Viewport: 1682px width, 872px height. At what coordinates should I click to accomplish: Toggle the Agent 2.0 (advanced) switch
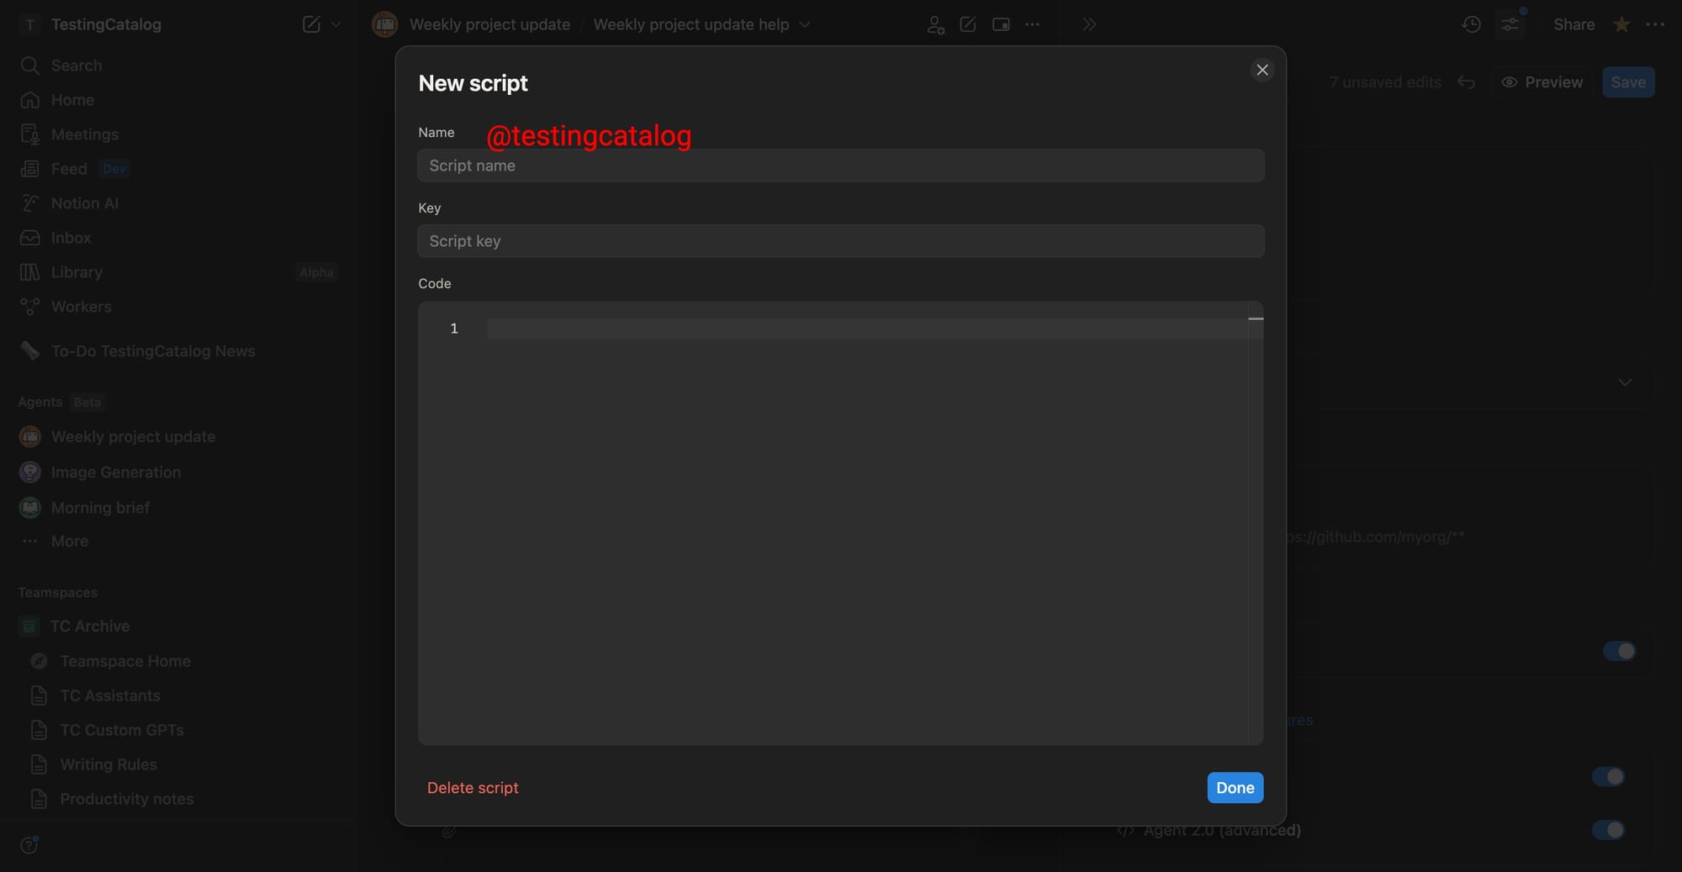tap(1608, 830)
